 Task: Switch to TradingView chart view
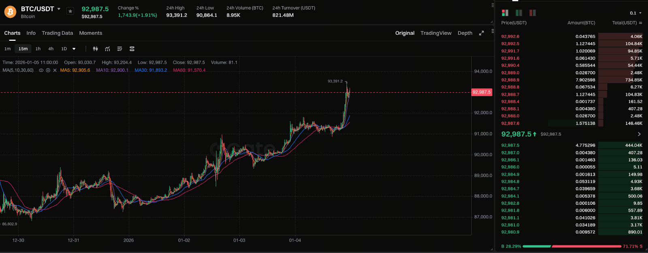[436, 33]
